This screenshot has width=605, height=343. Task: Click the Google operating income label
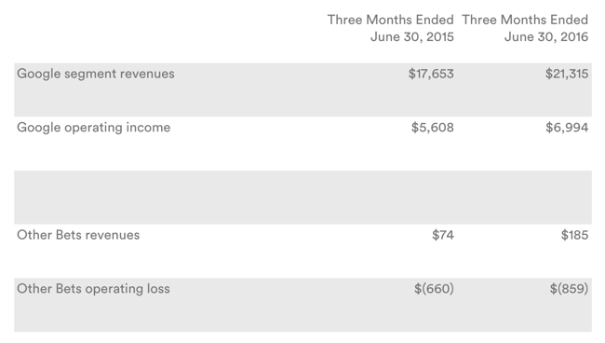pos(94,128)
